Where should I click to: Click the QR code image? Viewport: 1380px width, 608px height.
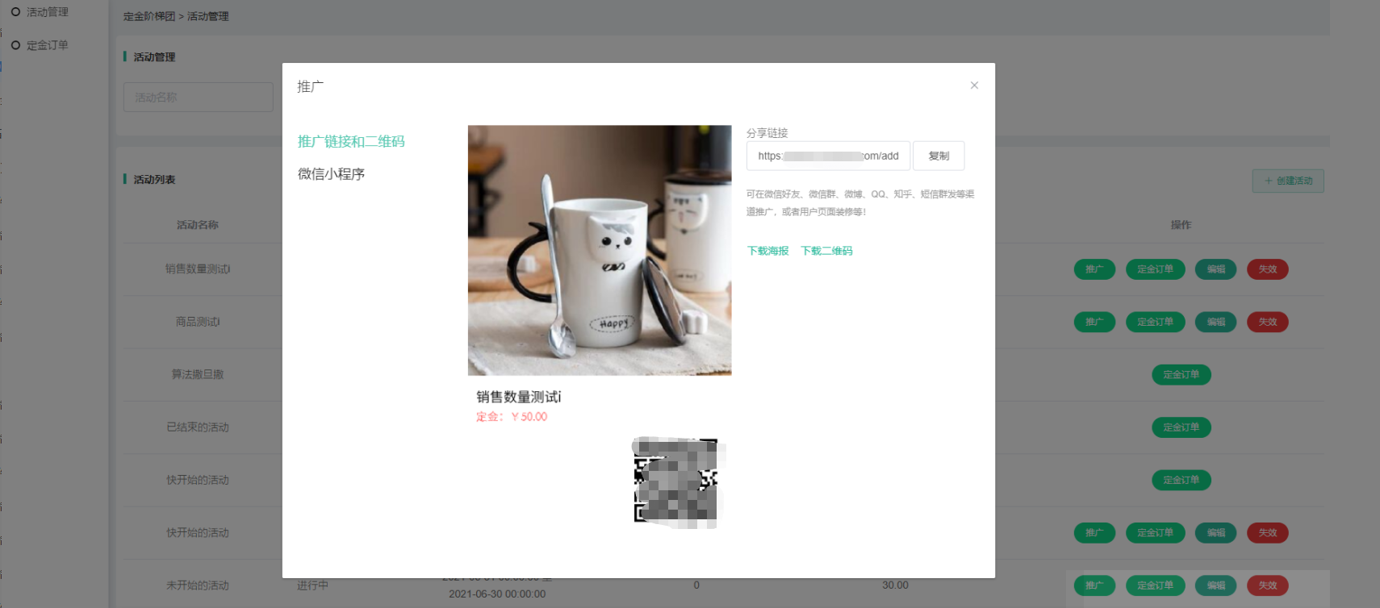[676, 483]
